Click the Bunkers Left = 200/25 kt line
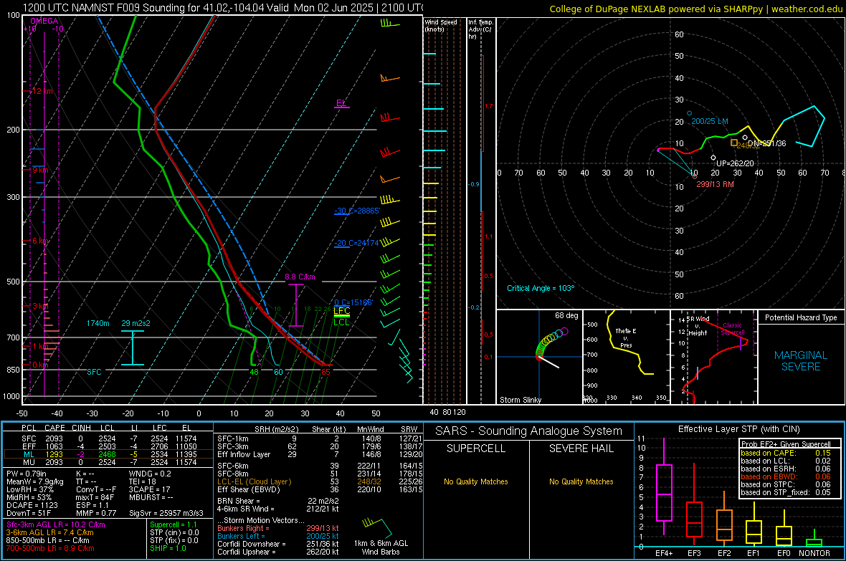 click(x=278, y=536)
